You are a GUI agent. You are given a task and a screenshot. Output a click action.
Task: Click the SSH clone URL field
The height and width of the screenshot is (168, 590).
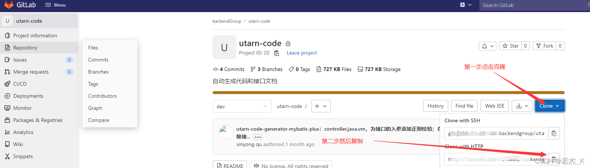[x=496, y=134]
